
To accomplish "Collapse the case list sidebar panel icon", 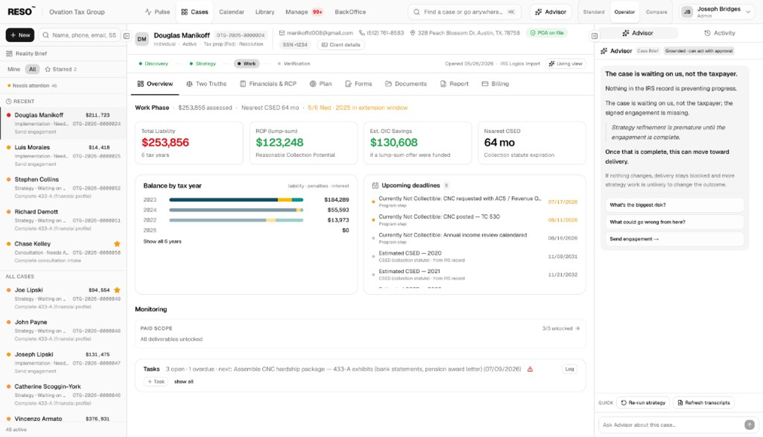I will coord(126,36).
